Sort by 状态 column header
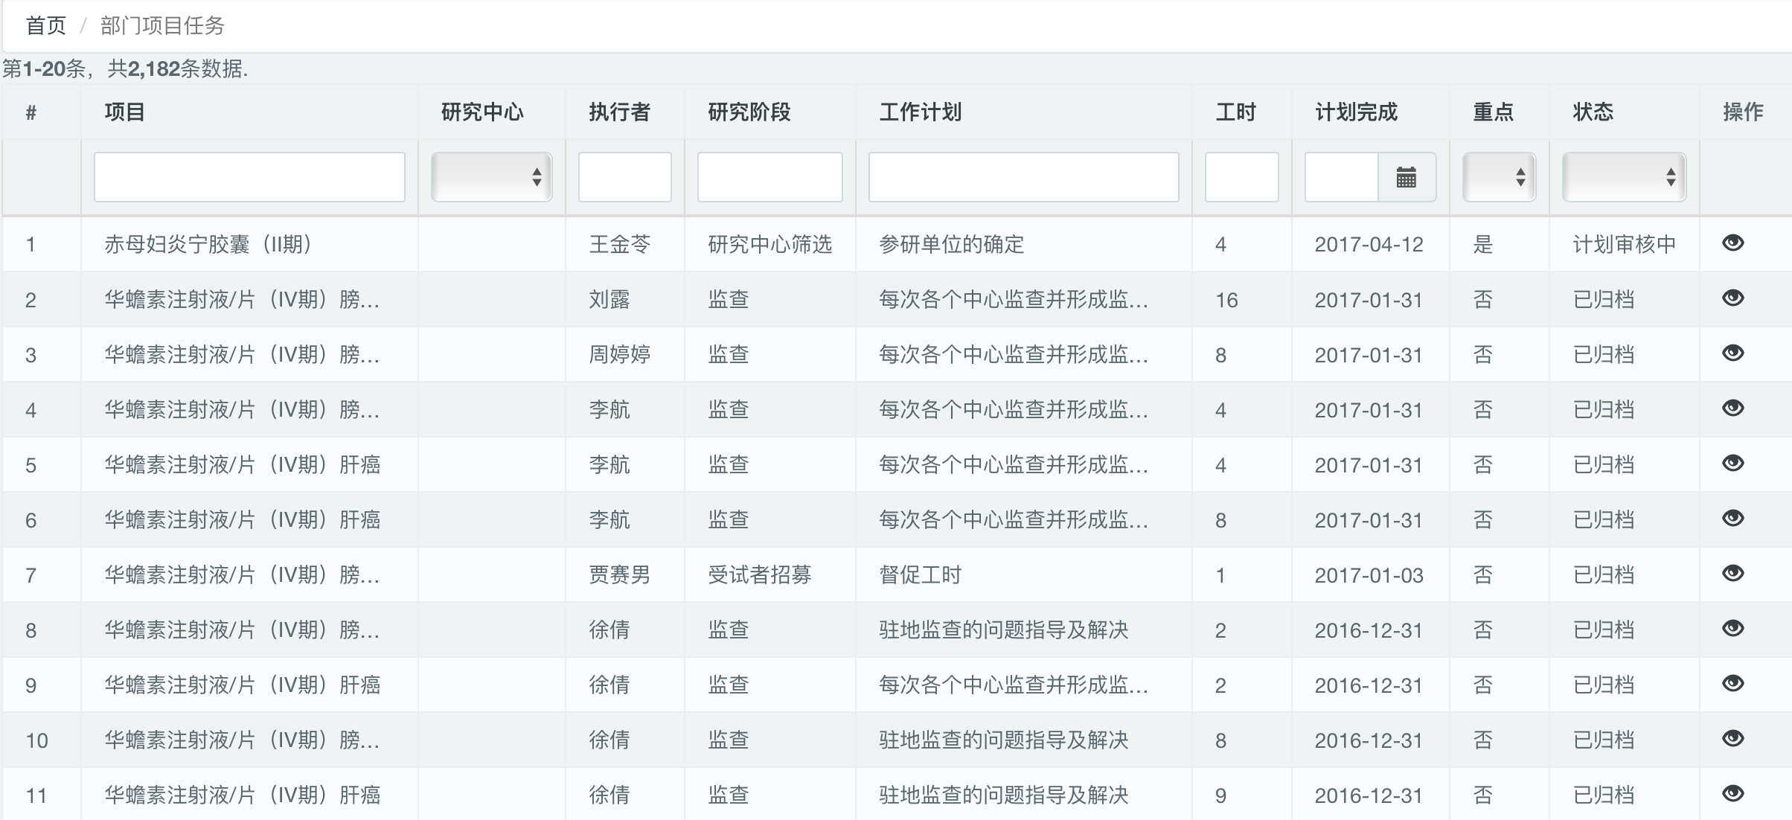Screen dimensions: 1792x820 click(x=1593, y=112)
